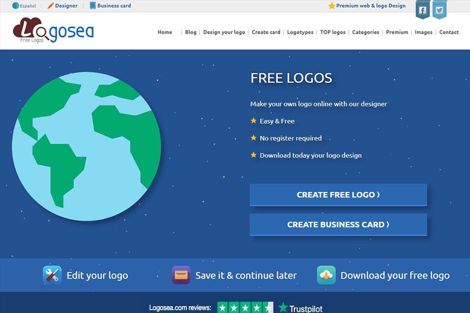470x313 pixels.
Task: Select Create card in navigation
Action: pyautogui.click(x=266, y=32)
